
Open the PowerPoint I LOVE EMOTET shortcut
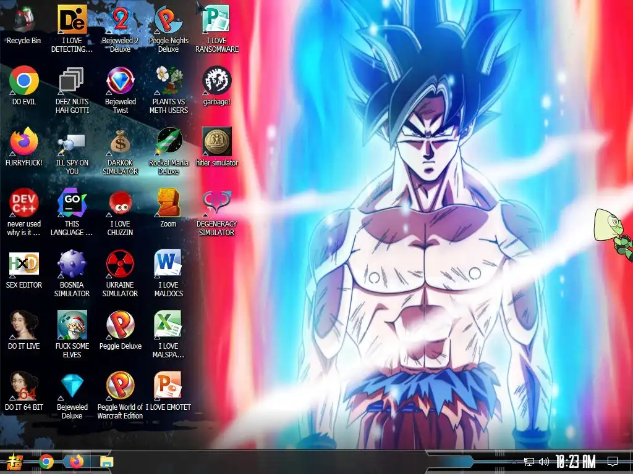click(168, 392)
